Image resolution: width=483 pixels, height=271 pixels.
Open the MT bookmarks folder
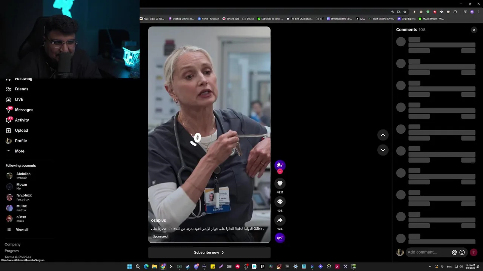coord(320,19)
